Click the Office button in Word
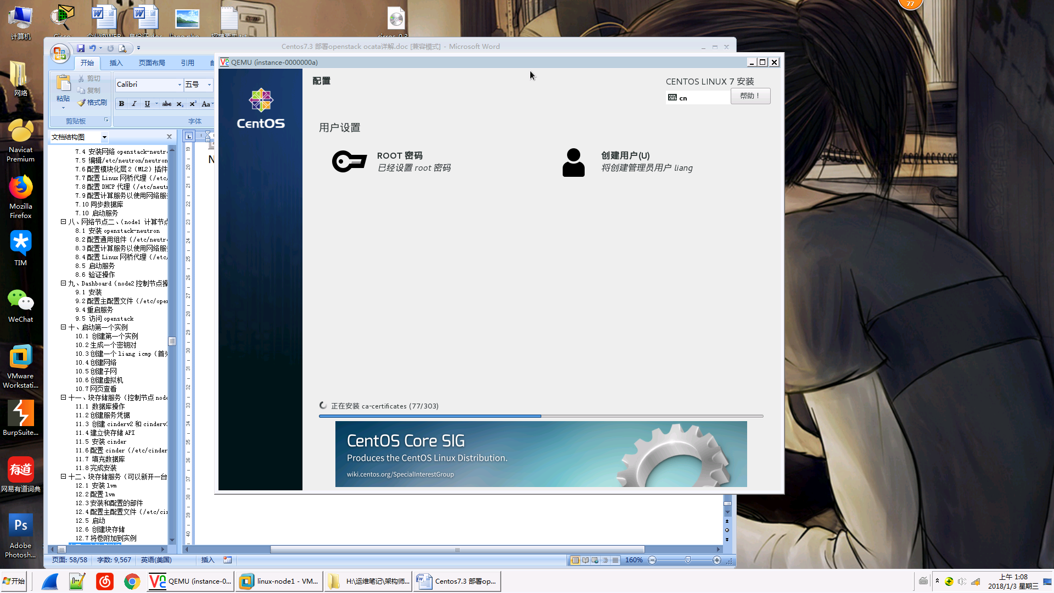This screenshot has width=1054, height=593. (x=59, y=54)
